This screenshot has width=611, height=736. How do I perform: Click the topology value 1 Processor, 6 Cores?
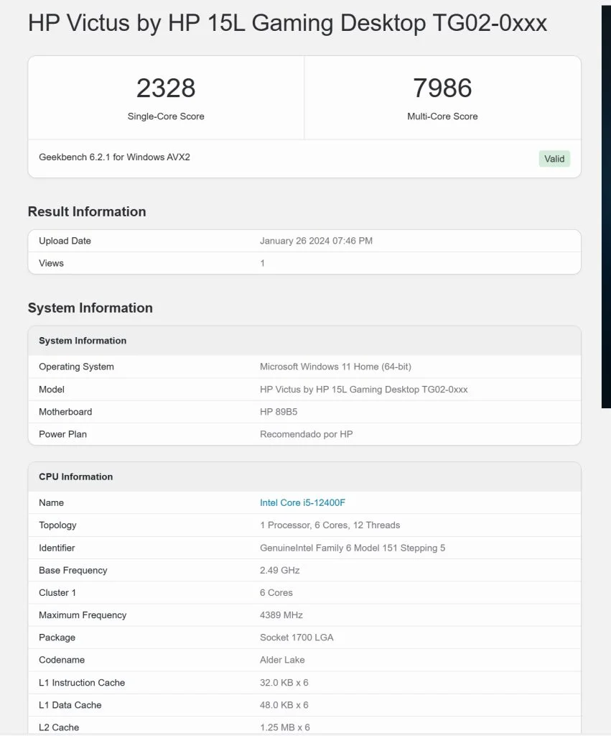(330, 525)
